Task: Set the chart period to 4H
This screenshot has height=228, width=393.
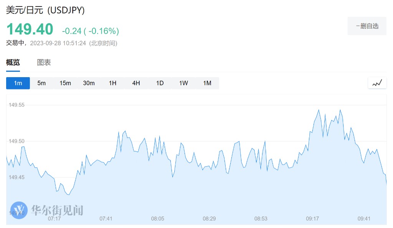Action: pyautogui.click(x=136, y=83)
